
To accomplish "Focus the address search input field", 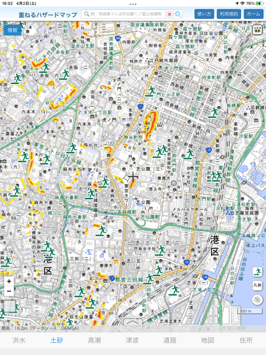I will tap(124, 14).
